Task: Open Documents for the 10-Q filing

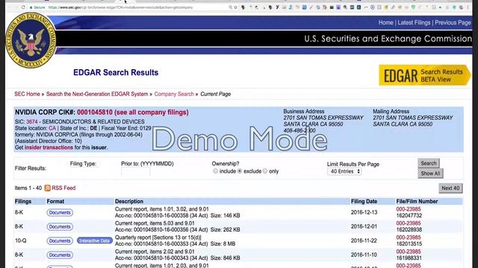Action: [x=60, y=240]
